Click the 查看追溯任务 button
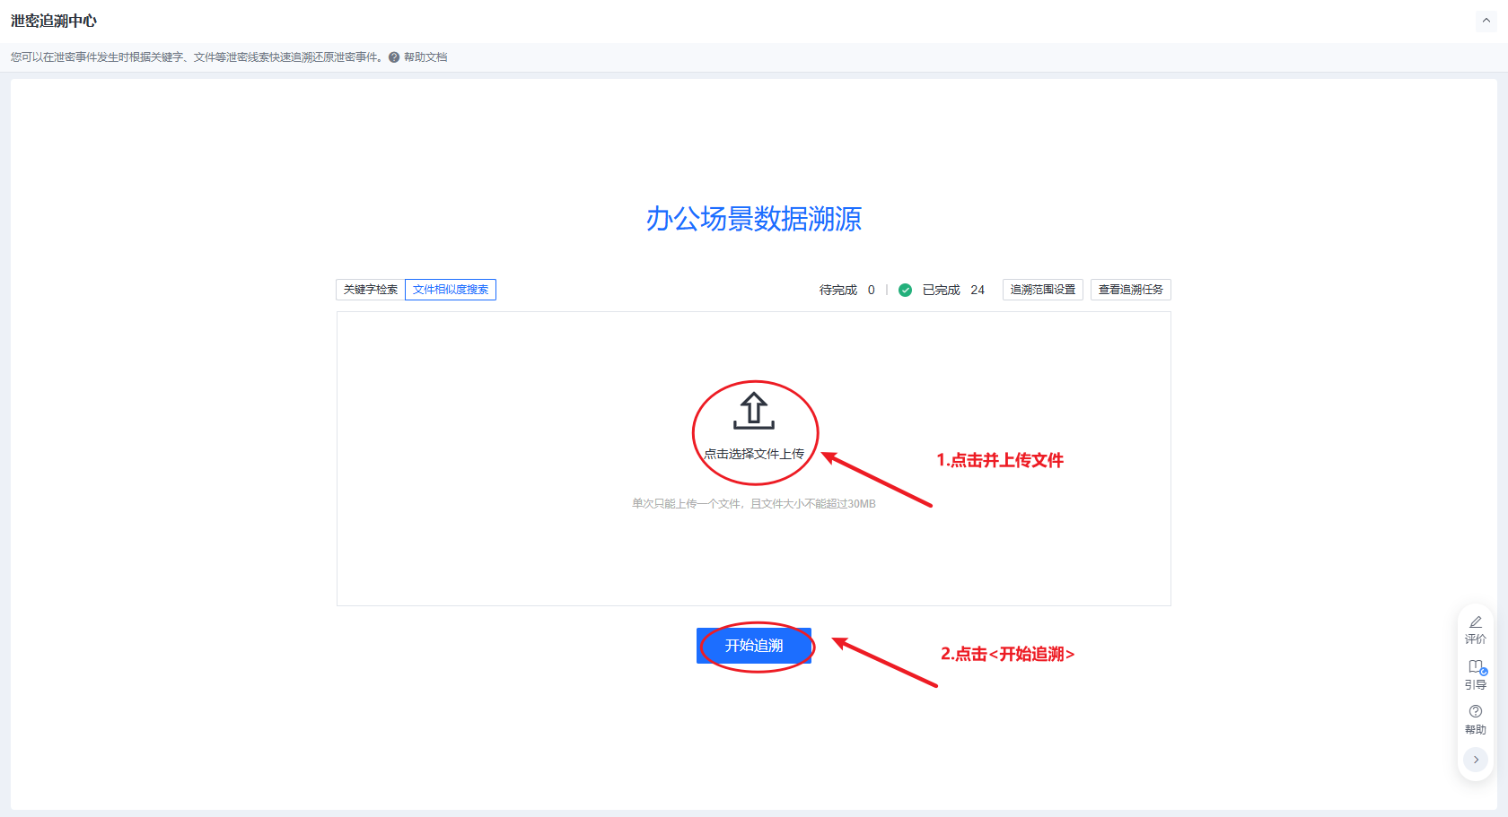 (1130, 290)
